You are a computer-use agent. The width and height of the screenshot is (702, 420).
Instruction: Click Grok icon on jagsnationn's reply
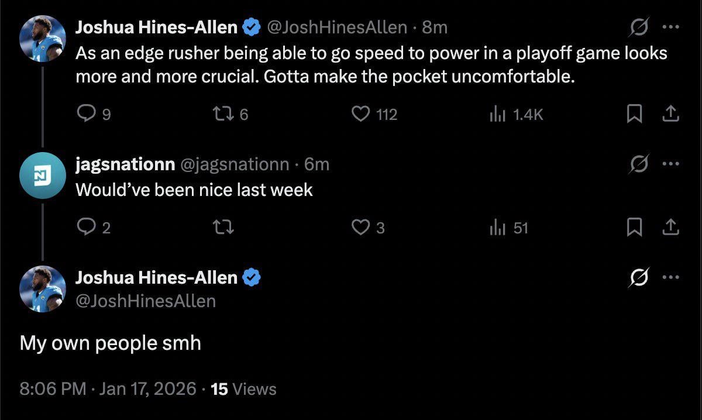coord(640,164)
